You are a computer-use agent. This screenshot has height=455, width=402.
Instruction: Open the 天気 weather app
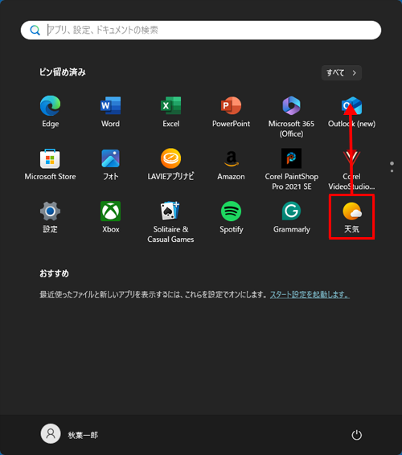pos(351,217)
